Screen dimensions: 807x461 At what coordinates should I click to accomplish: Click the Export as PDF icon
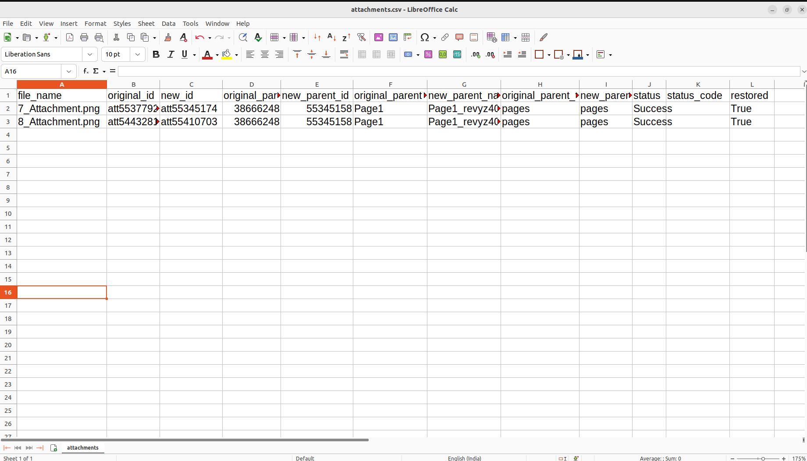click(69, 38)
